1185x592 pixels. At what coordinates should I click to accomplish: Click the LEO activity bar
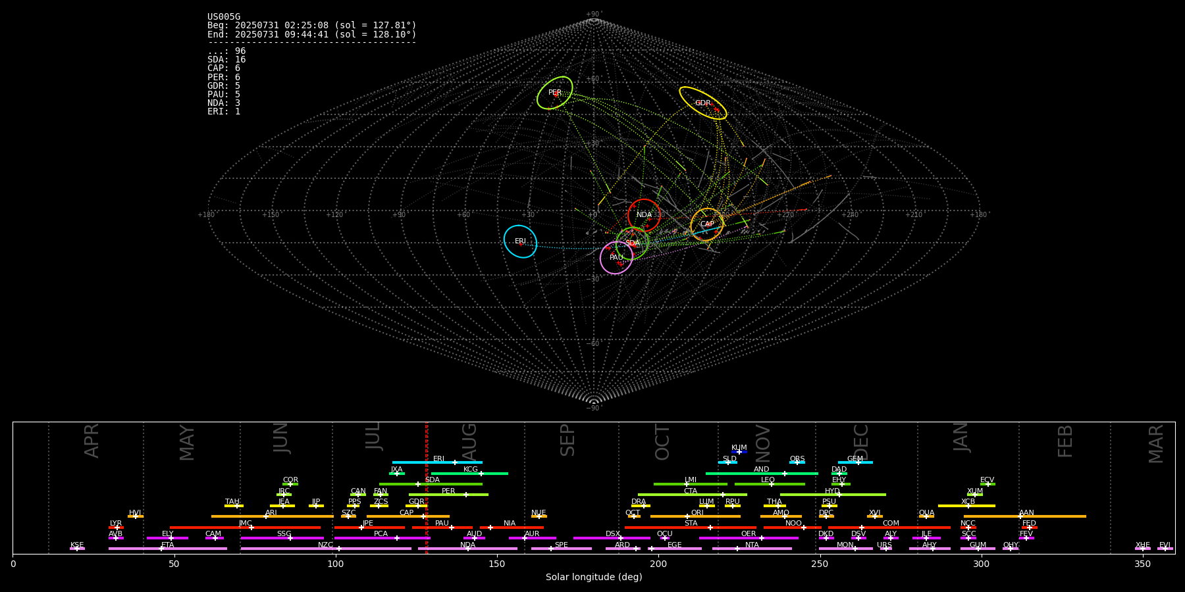pos(770,483)
